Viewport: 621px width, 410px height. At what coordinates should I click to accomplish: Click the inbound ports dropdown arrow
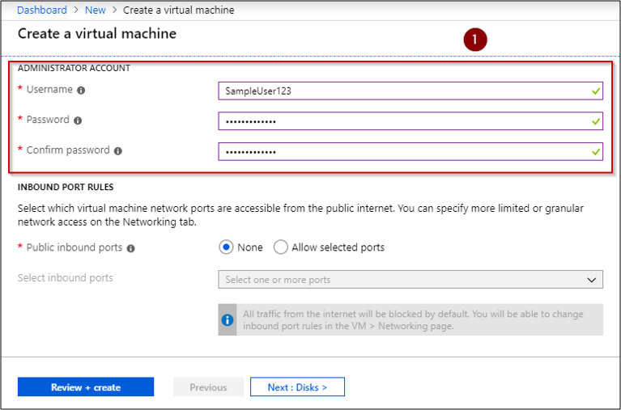pos(592,280)
